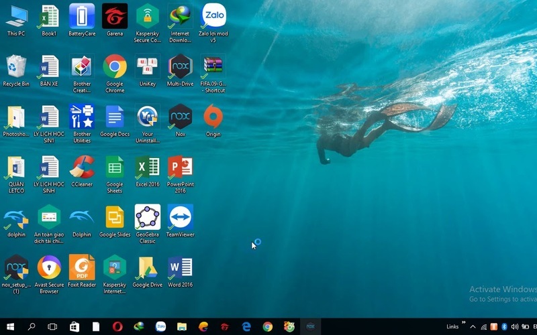Select LÝ LỊCH HỌC SINH document

[49, 174]
